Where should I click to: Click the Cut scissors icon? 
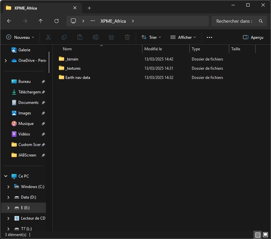click(x=48, y=37)
